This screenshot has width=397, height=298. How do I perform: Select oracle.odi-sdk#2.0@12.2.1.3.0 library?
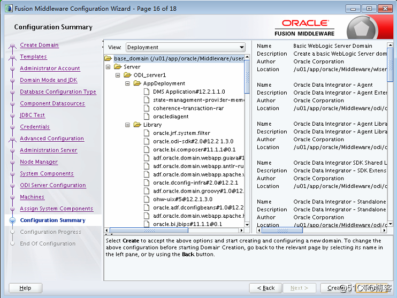pos(193,141)
